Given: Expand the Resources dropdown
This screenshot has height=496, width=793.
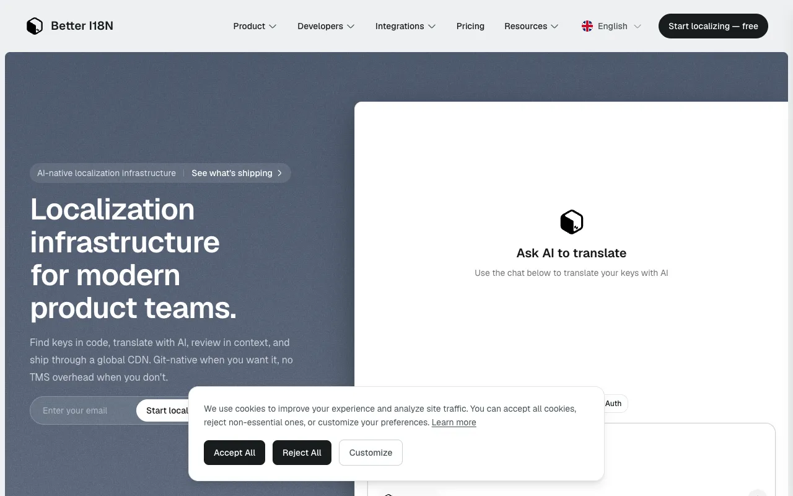Looking at the screenshot, I should pos(531,26).
